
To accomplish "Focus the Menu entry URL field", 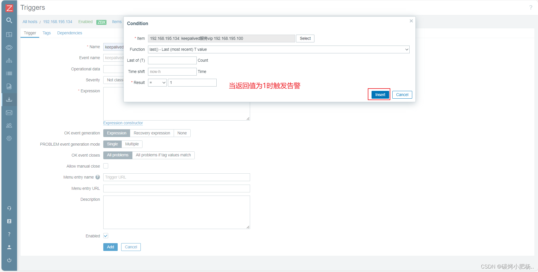I will pyautogui.click(x=177, y=188).
